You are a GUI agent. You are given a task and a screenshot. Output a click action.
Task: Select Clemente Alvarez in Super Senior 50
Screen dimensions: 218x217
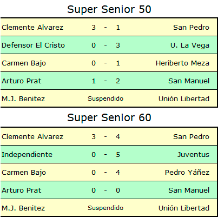(32, 28)
